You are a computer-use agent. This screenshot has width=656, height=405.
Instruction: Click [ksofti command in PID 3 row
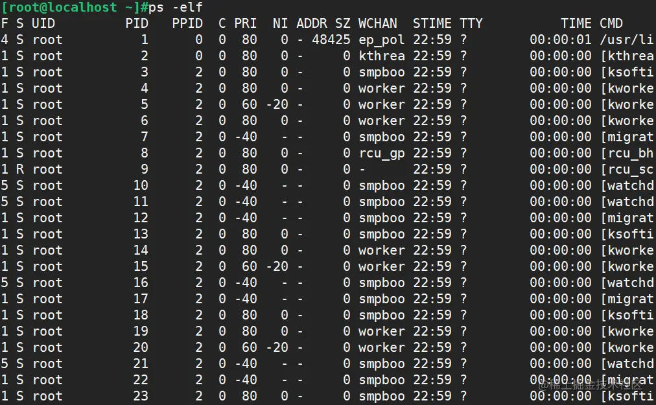(627, 72)
